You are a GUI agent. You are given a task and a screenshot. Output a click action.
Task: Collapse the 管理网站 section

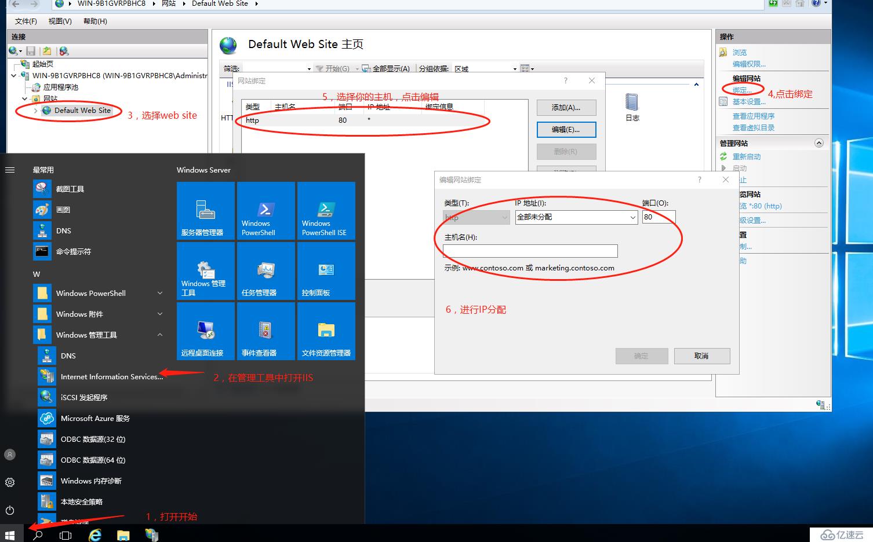[x=819, y=143]
